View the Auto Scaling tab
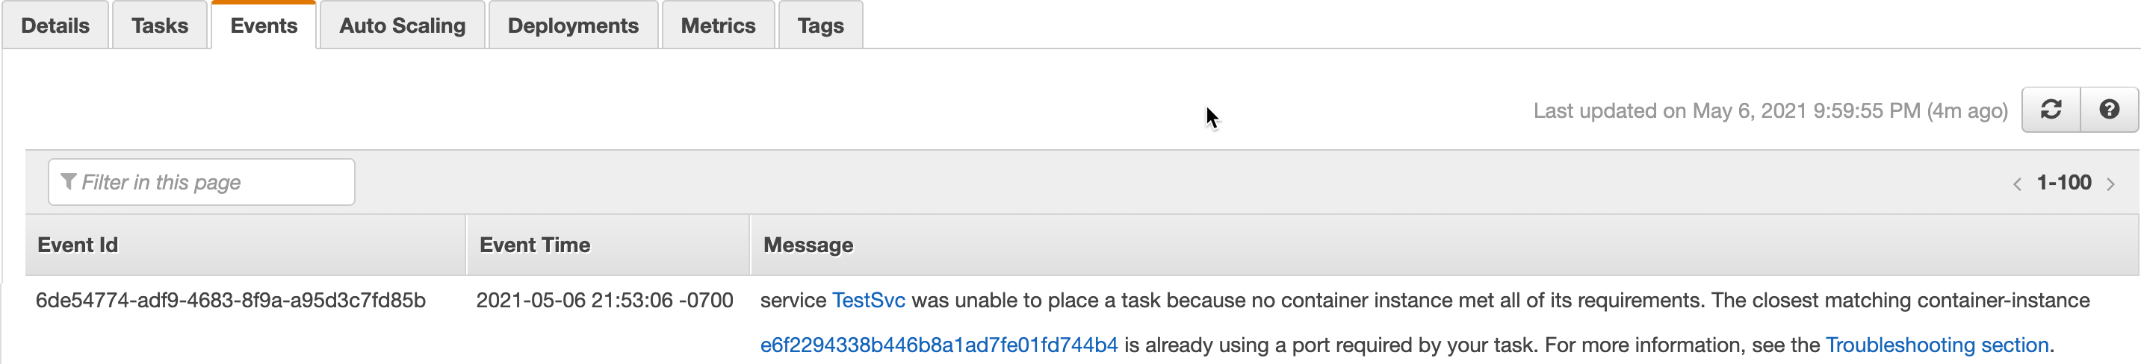 click(x=402, y=25)
